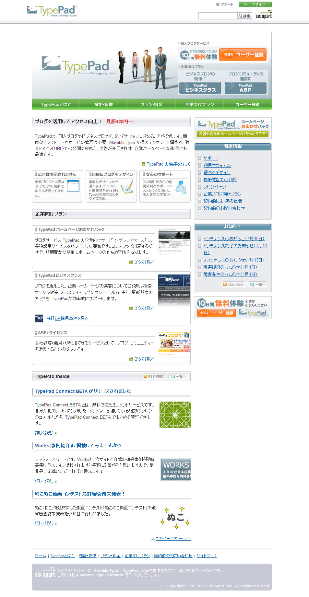Open 障害発生のお知らせ(1月1日) notice

tap(230, 274)
